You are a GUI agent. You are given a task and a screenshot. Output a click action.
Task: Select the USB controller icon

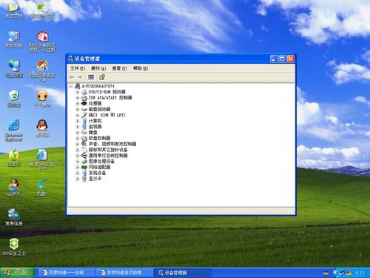point(84,156)
